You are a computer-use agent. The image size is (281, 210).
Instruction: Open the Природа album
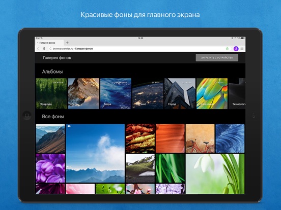[x=51, y=93]
